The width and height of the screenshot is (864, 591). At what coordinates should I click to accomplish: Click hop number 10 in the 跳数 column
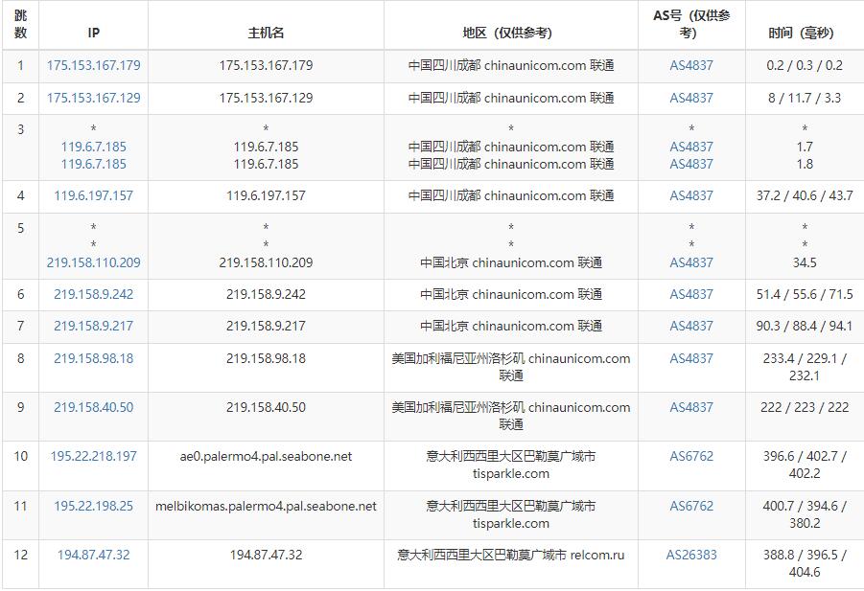tap(20, 456)
